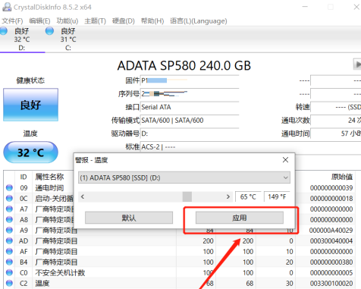This screenshot has height=289, width=361.
Task: Click the status orb in row A9
Action: point(9,230)
